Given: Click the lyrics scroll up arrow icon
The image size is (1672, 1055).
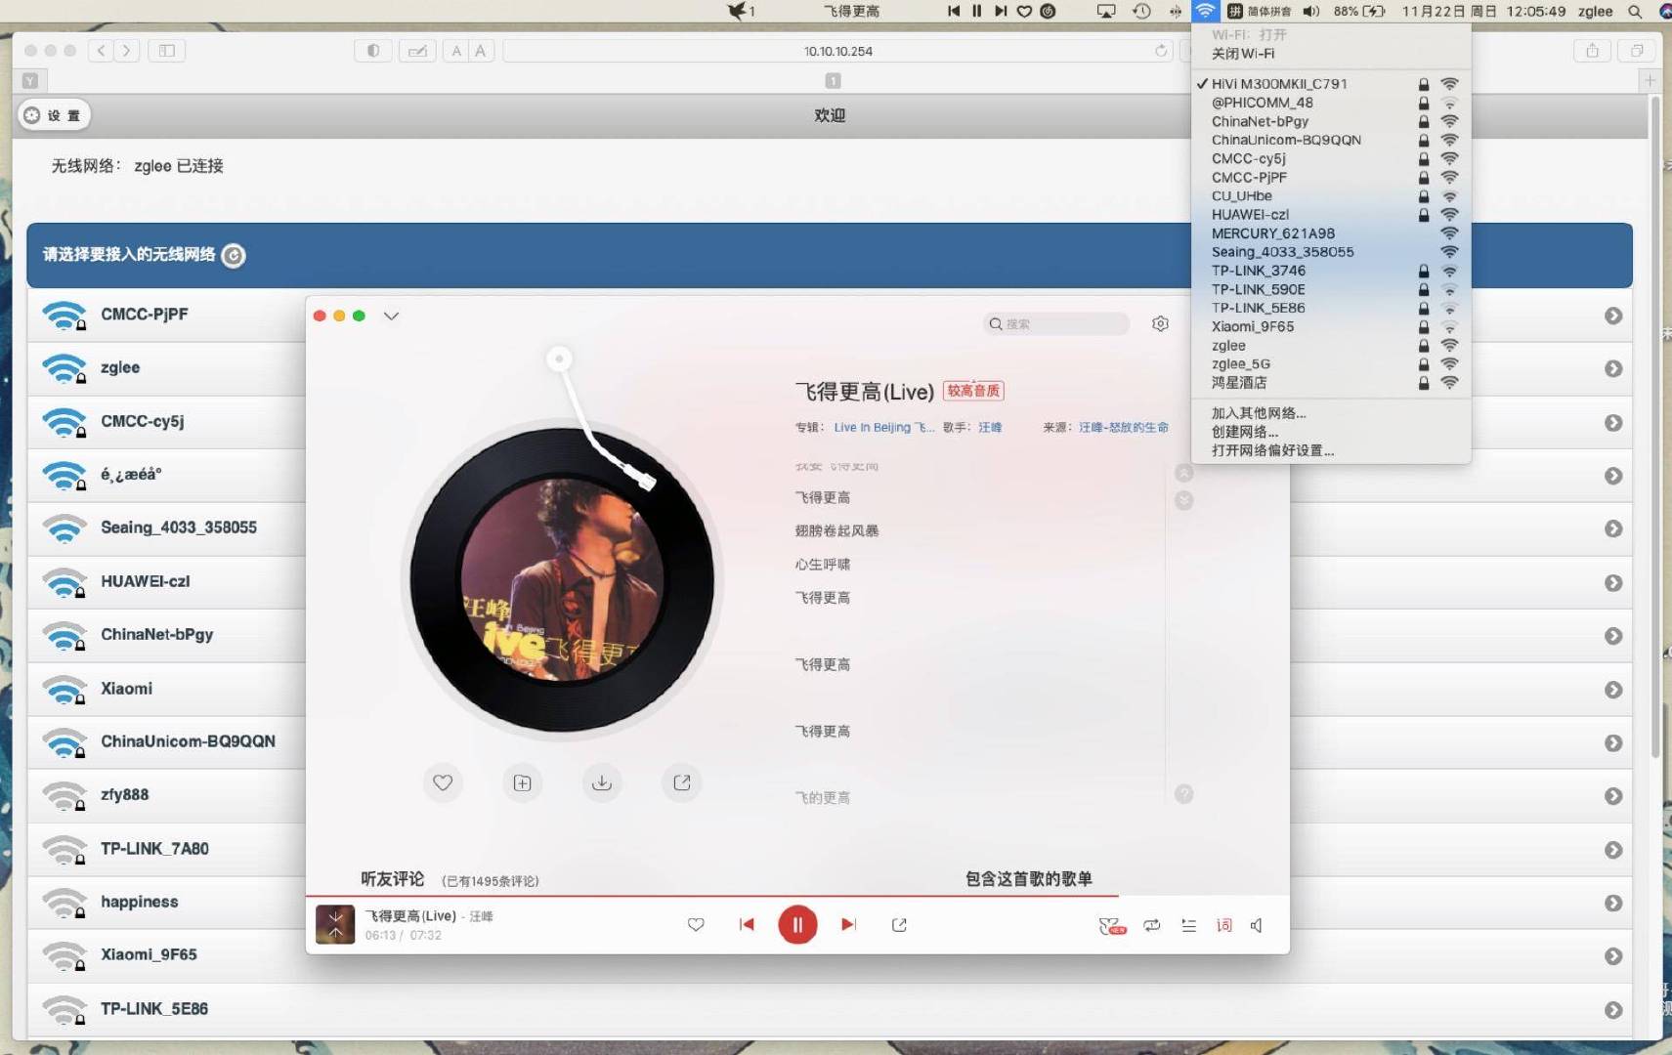Looking at the screenshot, I should click(1183, 474).
